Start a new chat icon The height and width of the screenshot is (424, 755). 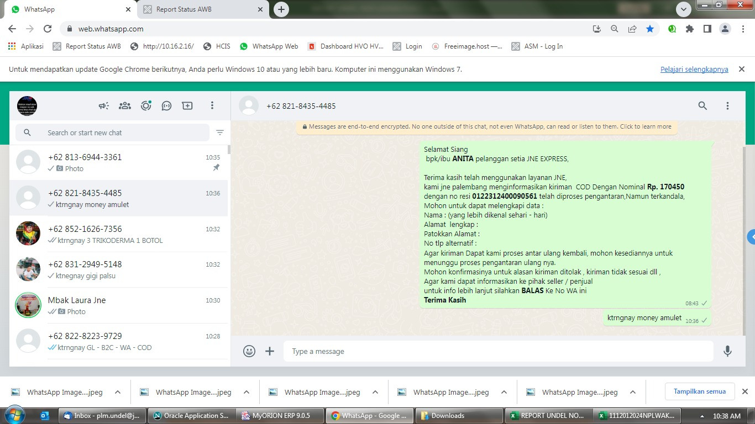coord(187,105)
